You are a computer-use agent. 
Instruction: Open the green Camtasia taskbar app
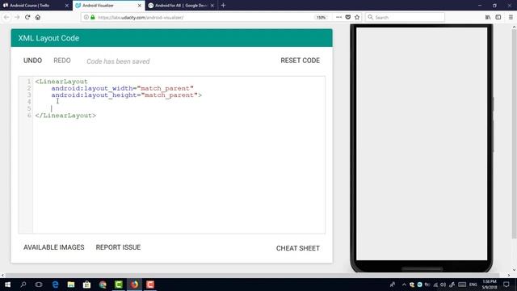coord(119,285)
